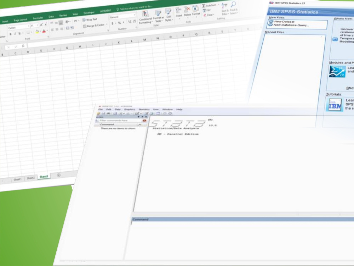Apply Excel yellow Fill Color
The image size is (354, 266).
pyautogui.click(x=37, y=32)
